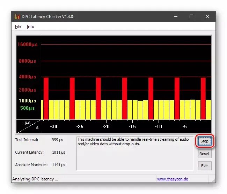Click the -20 time axis label
The height and width of the screenshot is (194, 227).
[x=106, y=126]
